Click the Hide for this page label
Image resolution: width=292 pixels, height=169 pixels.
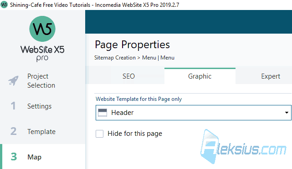135,134
